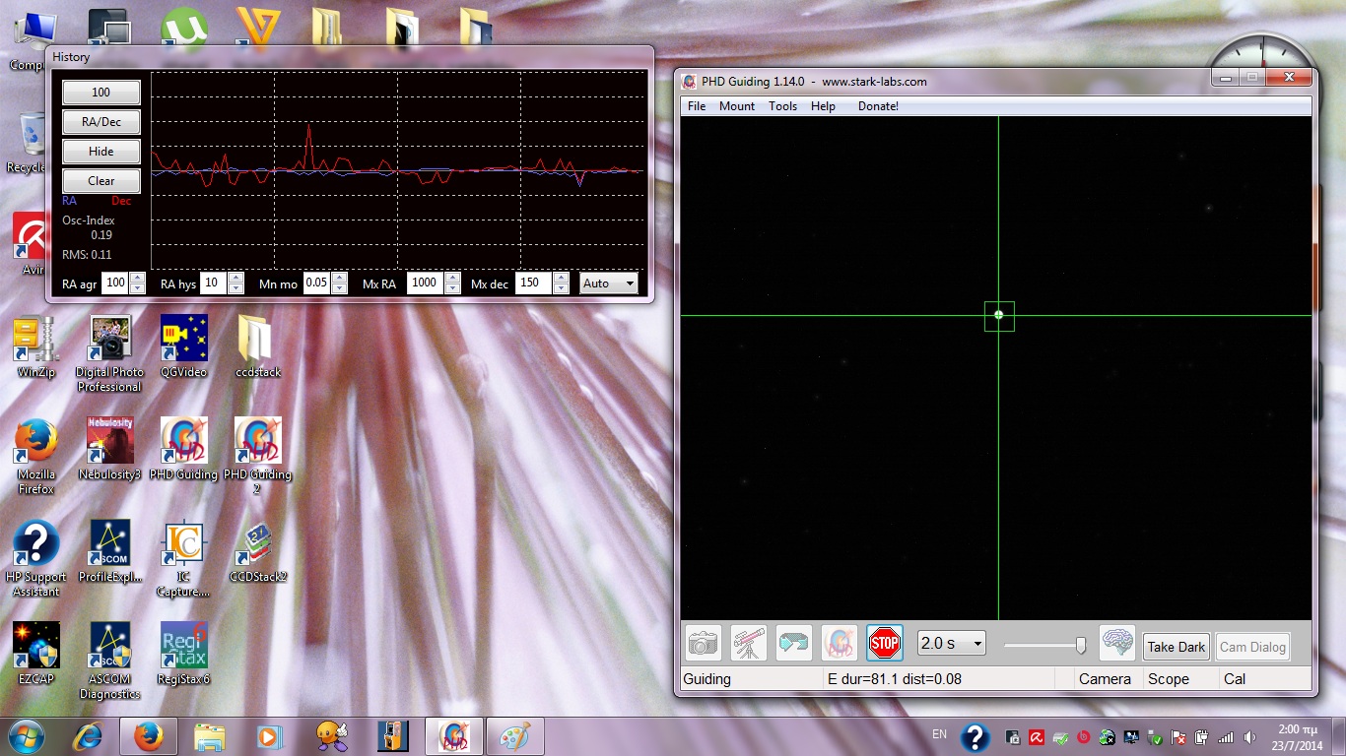Toggle graph scale with the 100 button
This screenshot has height=756, width=1346.
[x=101, y=93]
